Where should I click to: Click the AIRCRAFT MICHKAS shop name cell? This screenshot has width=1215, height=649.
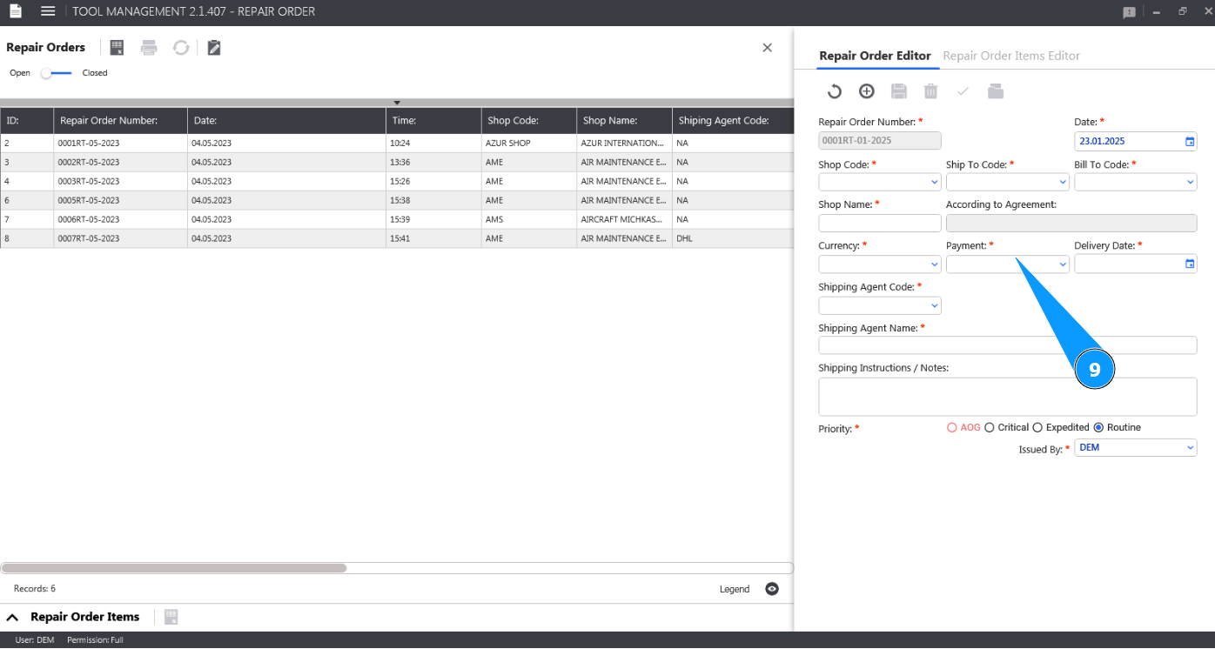coord(625,219)
